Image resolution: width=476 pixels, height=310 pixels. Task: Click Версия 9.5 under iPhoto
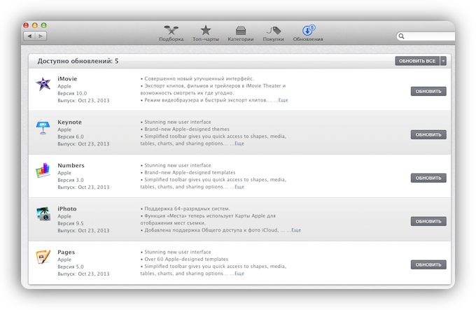coord(71,223)
